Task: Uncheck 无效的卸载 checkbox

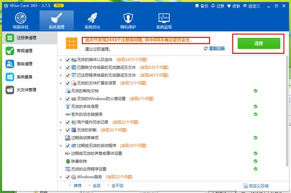Action: [x=67, y=130]
